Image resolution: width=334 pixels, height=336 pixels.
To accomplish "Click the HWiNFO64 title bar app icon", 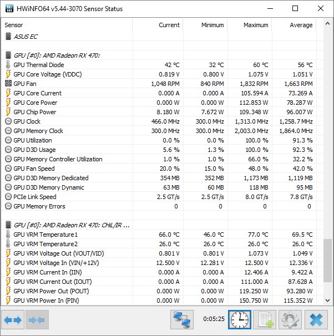I will pyautogui.click(x=9, y=8).
